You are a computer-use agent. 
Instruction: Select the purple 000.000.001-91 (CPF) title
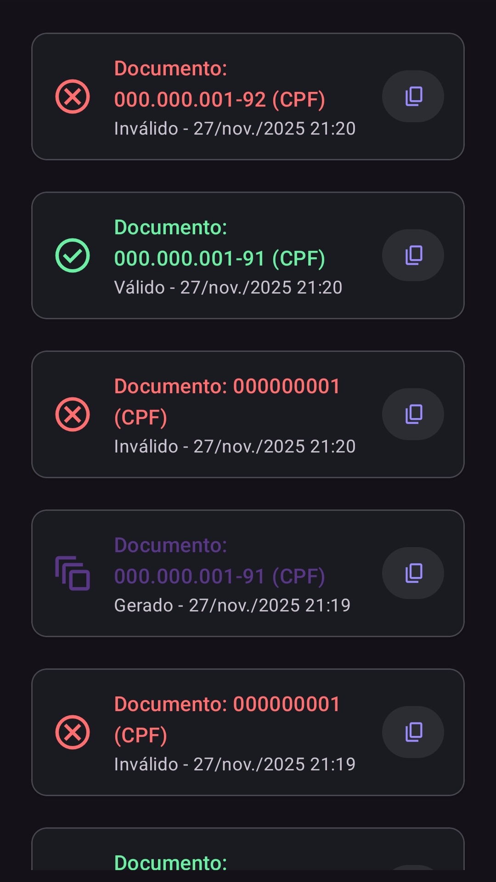pyautogui.click(x=220, y=561)
